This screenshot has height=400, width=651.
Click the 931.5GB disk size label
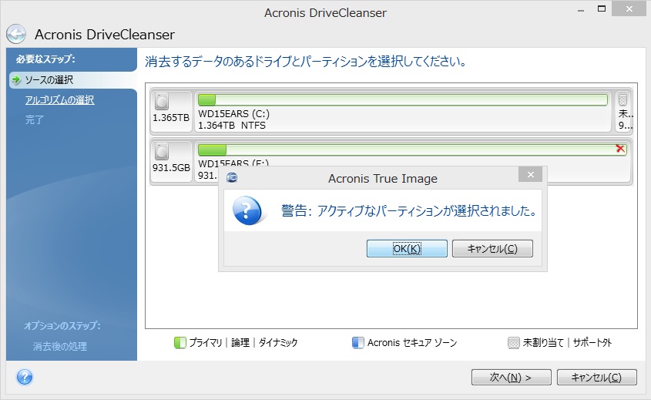(171, 167)
